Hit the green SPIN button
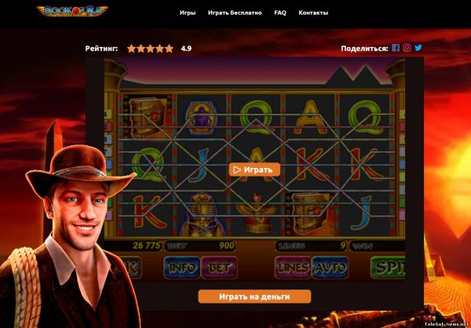 [x=388, y=268]
